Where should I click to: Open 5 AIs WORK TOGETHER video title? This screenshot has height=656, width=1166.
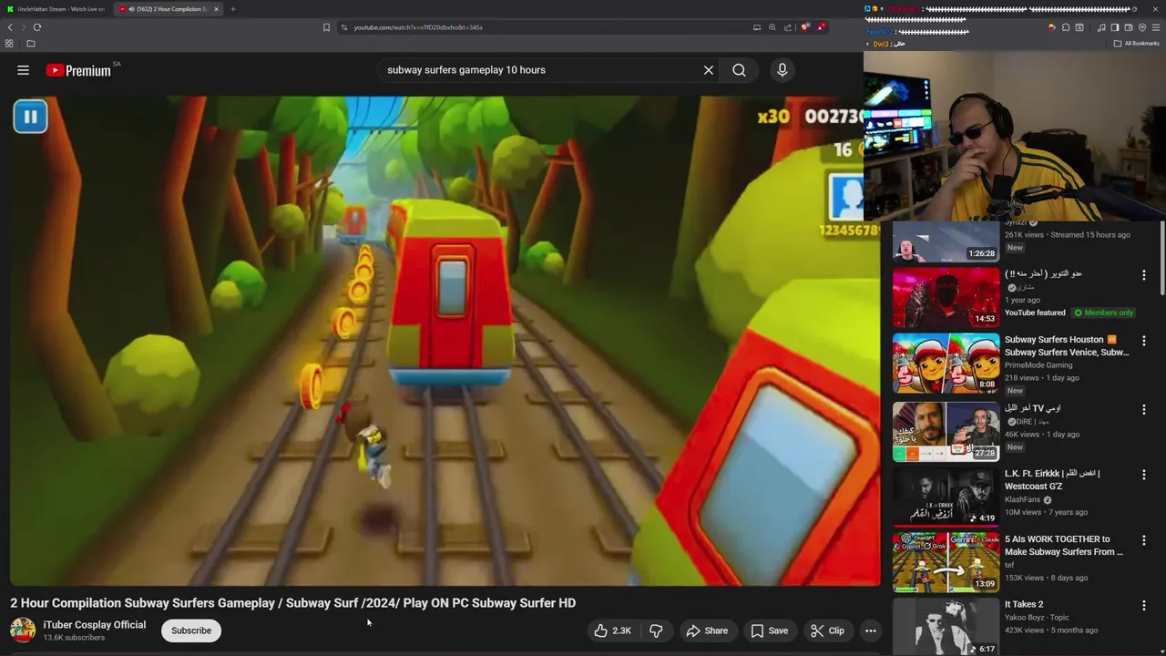(1063, 545)
